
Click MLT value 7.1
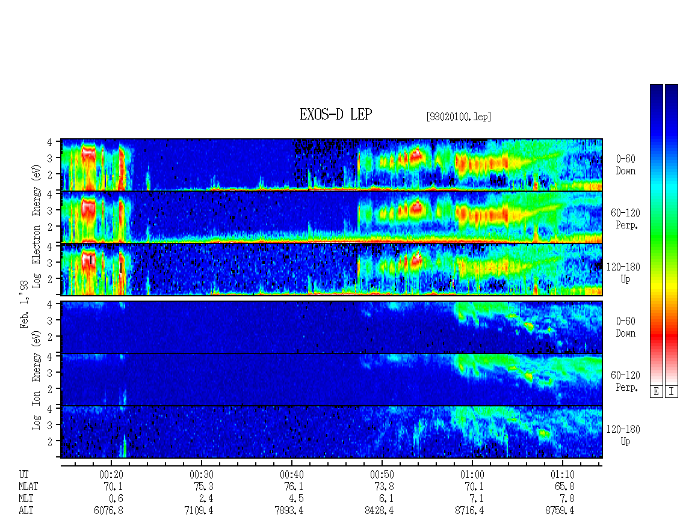pos(477,499)
